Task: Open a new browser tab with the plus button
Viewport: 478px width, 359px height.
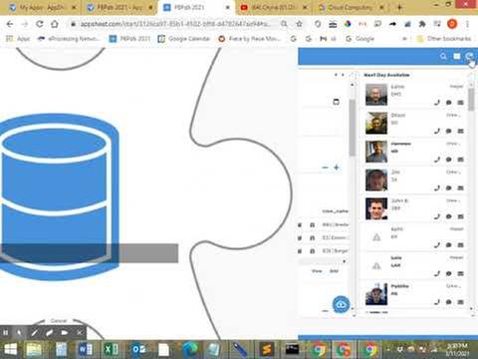Action: point(399,7)
